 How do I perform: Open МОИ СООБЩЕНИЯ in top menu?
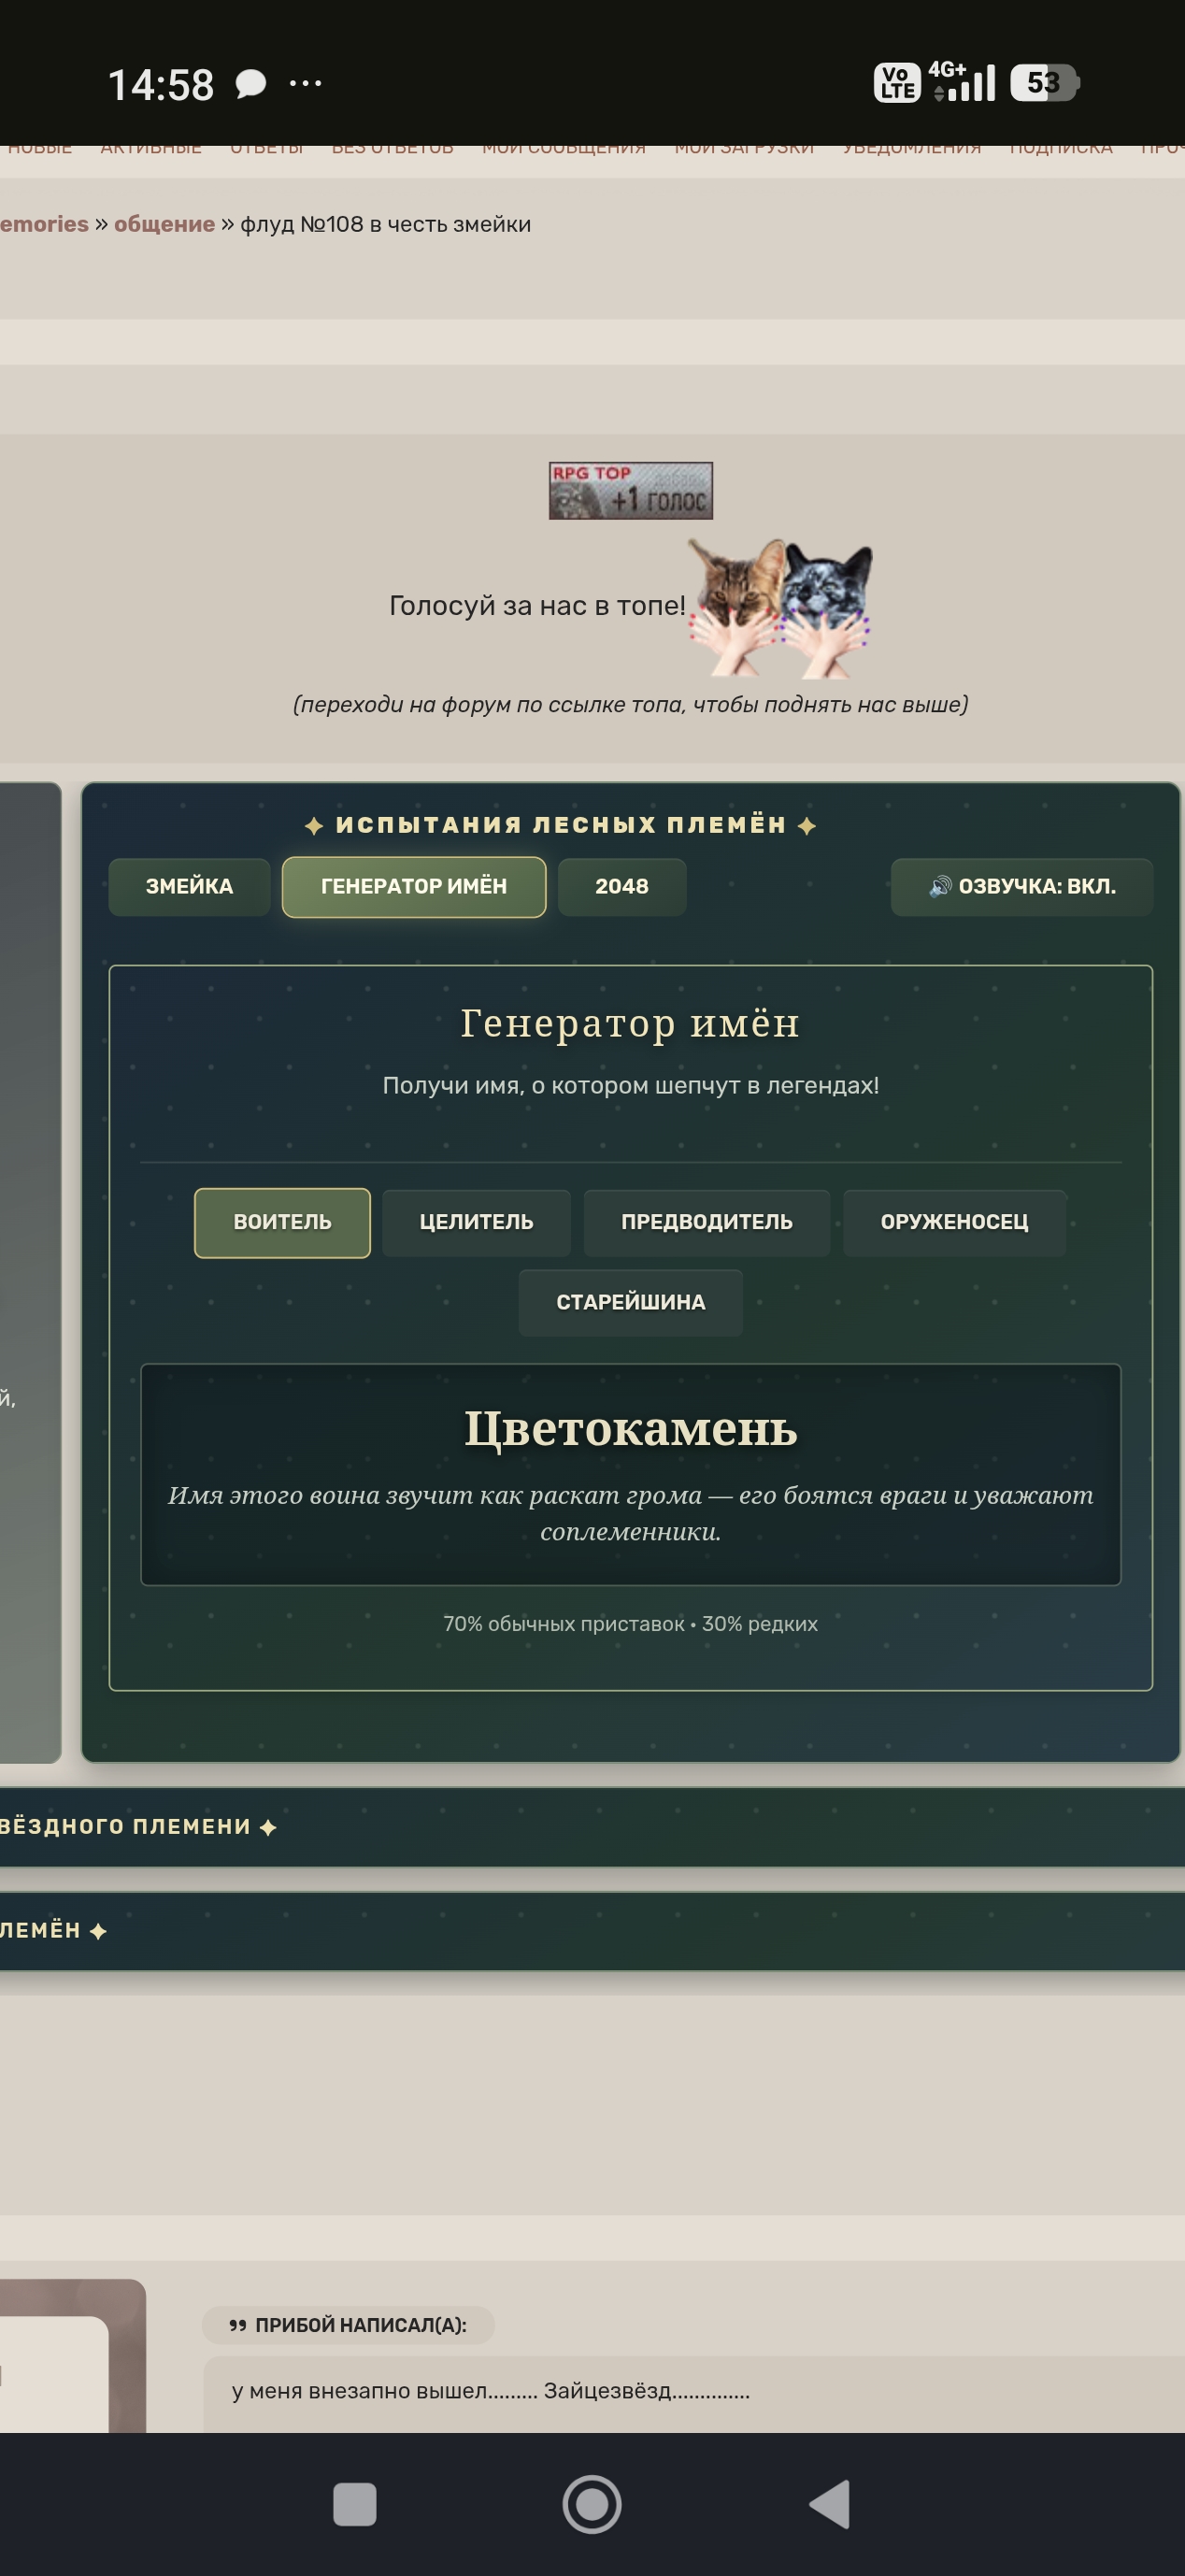point(564,148)
